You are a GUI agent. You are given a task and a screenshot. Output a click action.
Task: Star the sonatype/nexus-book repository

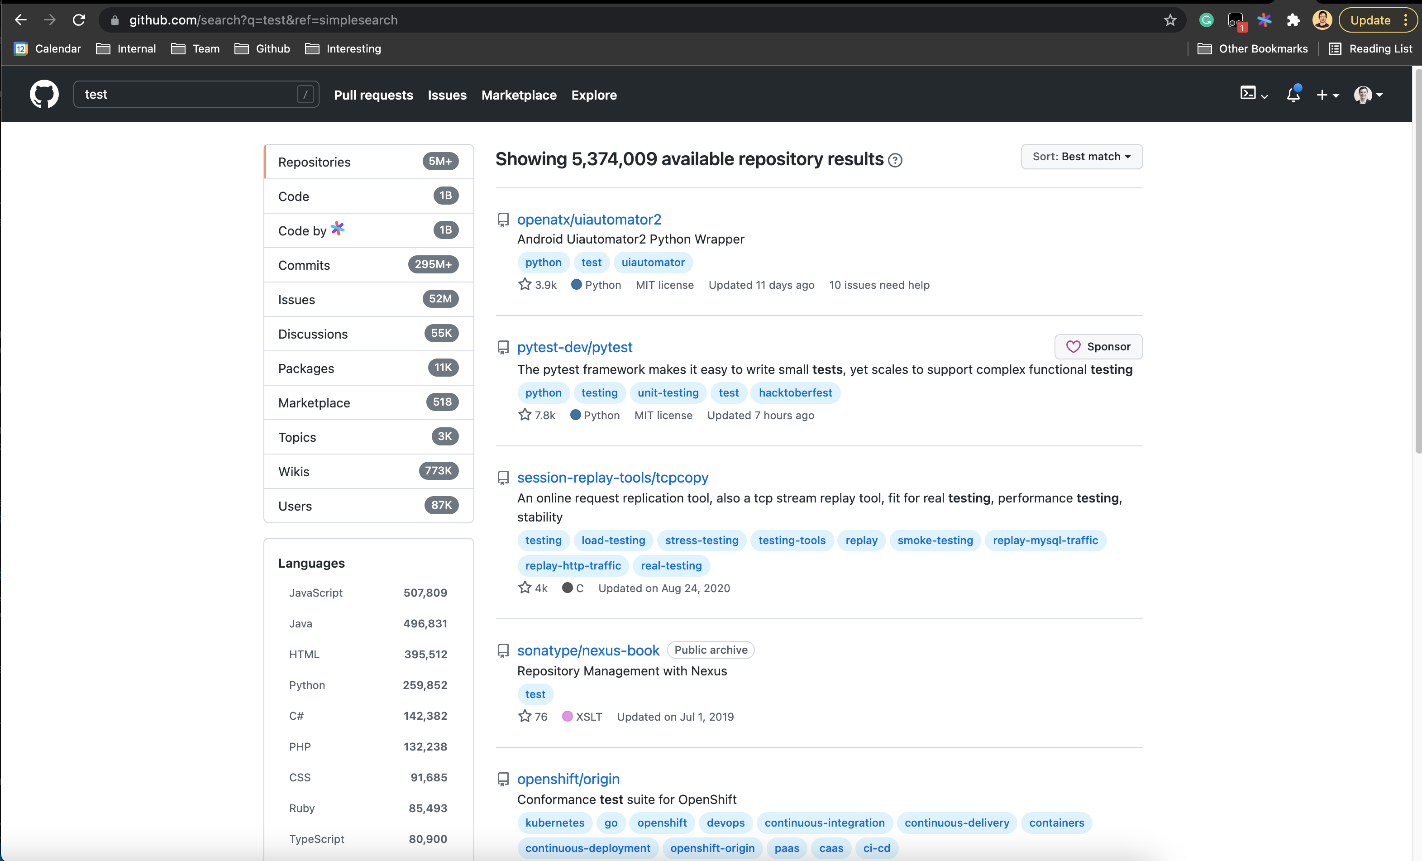coord(525,716)
